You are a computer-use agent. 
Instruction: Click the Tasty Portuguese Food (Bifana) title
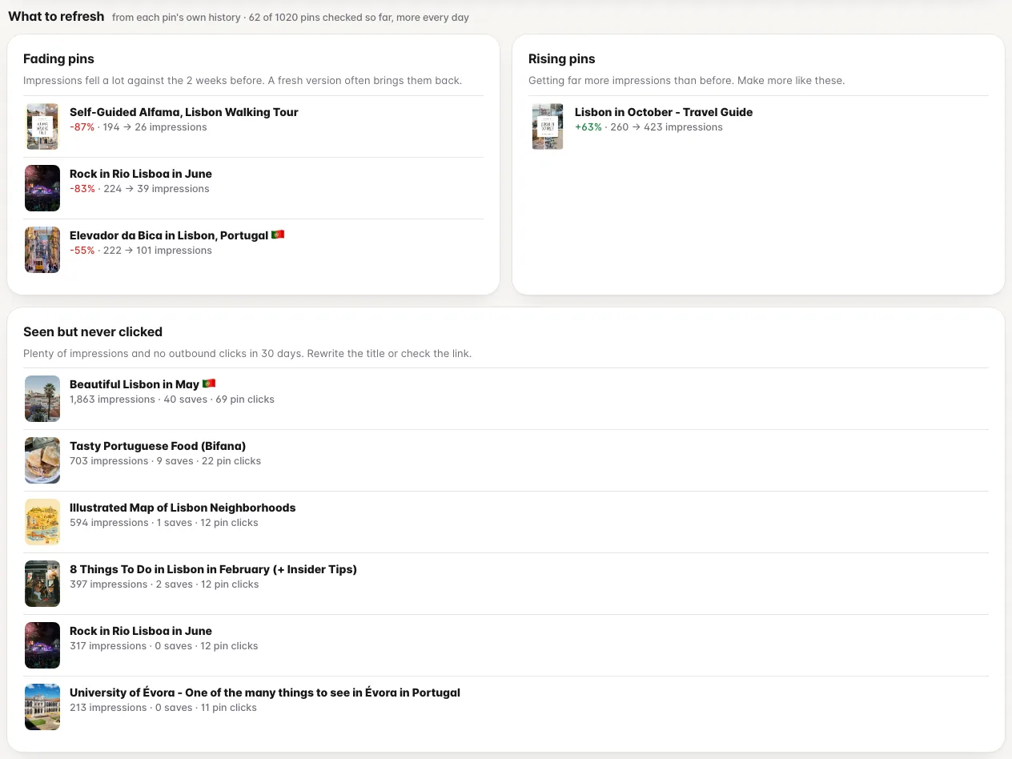pyautogui.click(x=158, y=446)
